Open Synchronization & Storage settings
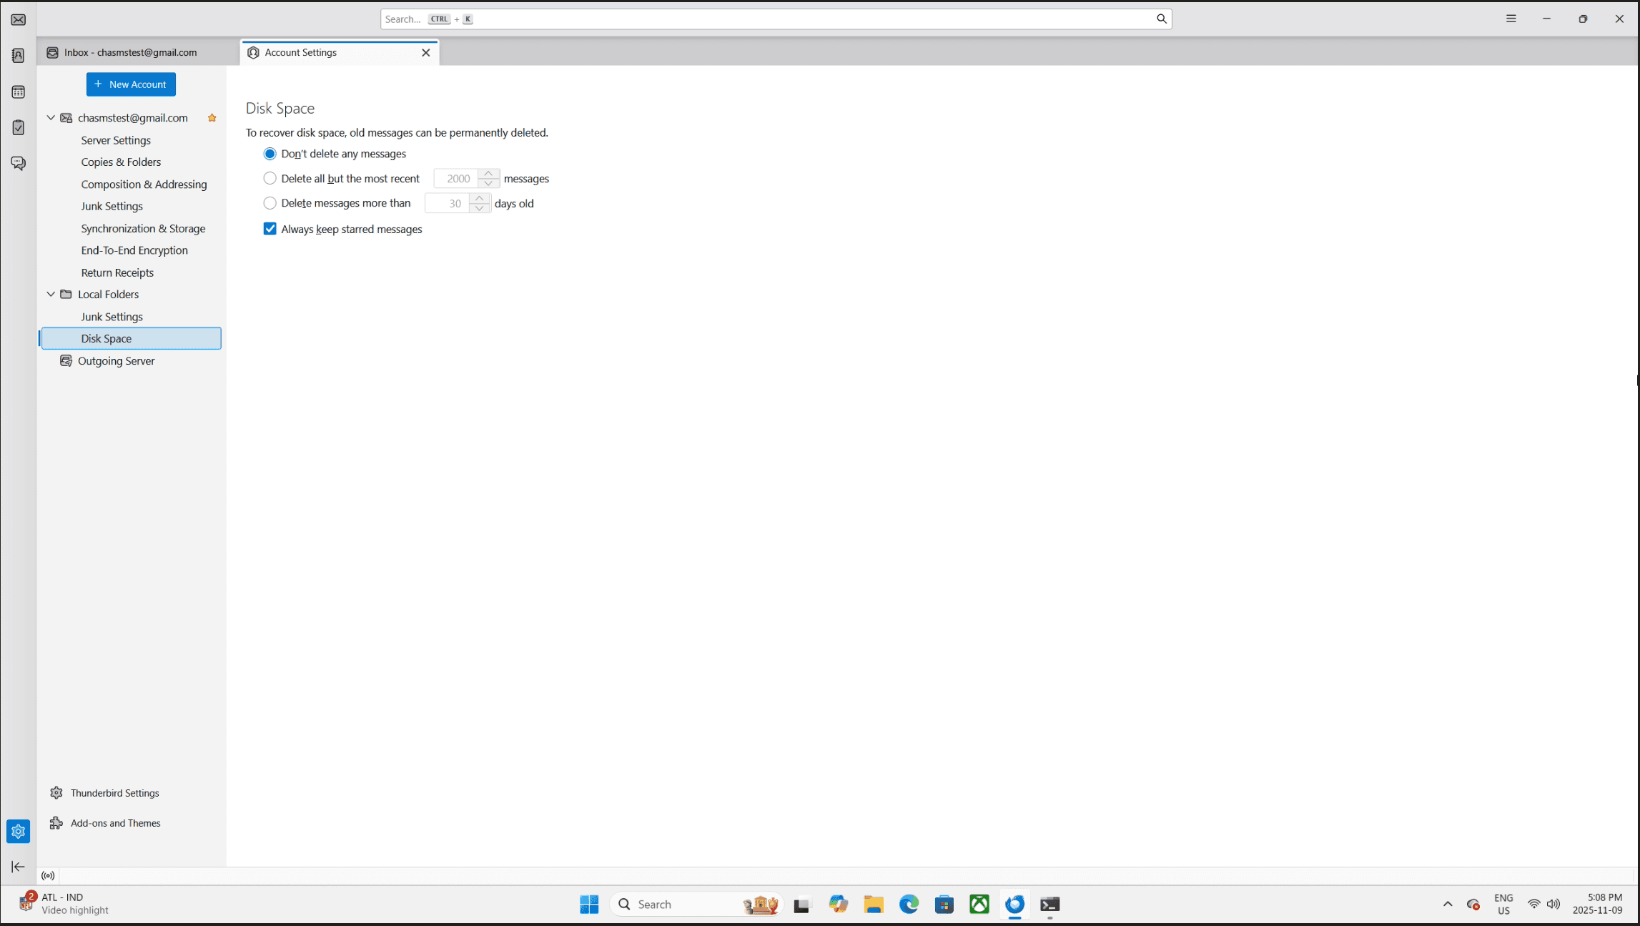Screen dimensions: 1640x926 pyautogui.click(x=143, y=229)
